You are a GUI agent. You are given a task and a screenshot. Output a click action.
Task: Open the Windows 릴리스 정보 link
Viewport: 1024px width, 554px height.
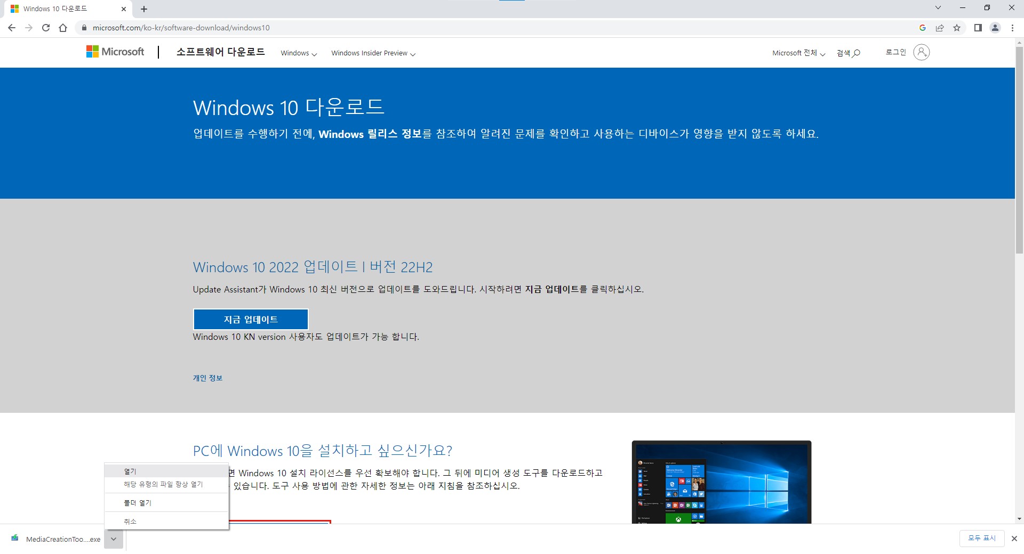370,134
